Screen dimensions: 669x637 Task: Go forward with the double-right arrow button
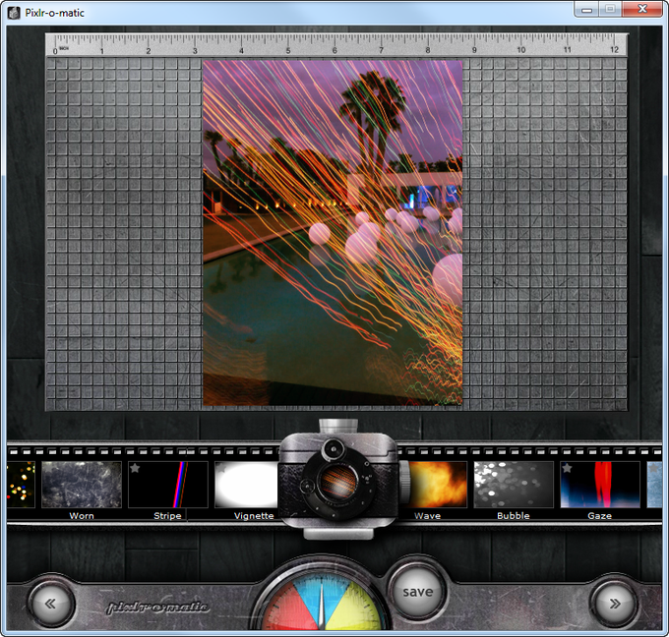(615, 604)
